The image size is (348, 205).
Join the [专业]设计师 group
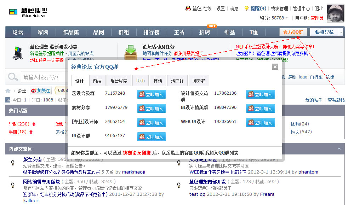pyautogui.click(x=152, y=123)
